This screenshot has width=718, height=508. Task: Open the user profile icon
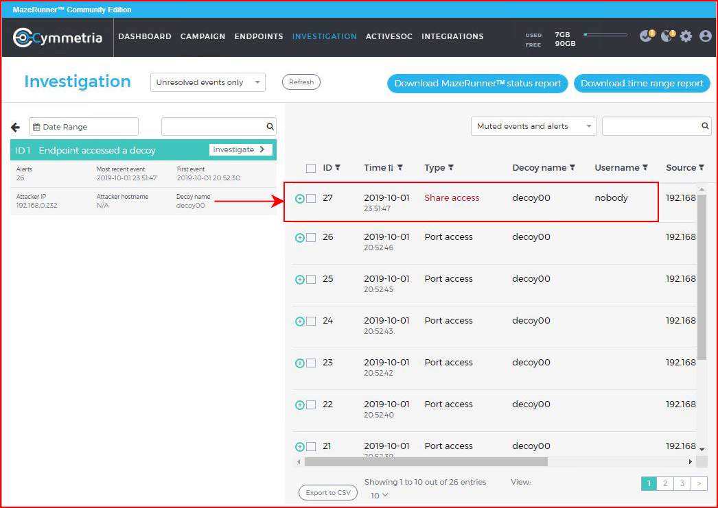click(x=706, y=36)
